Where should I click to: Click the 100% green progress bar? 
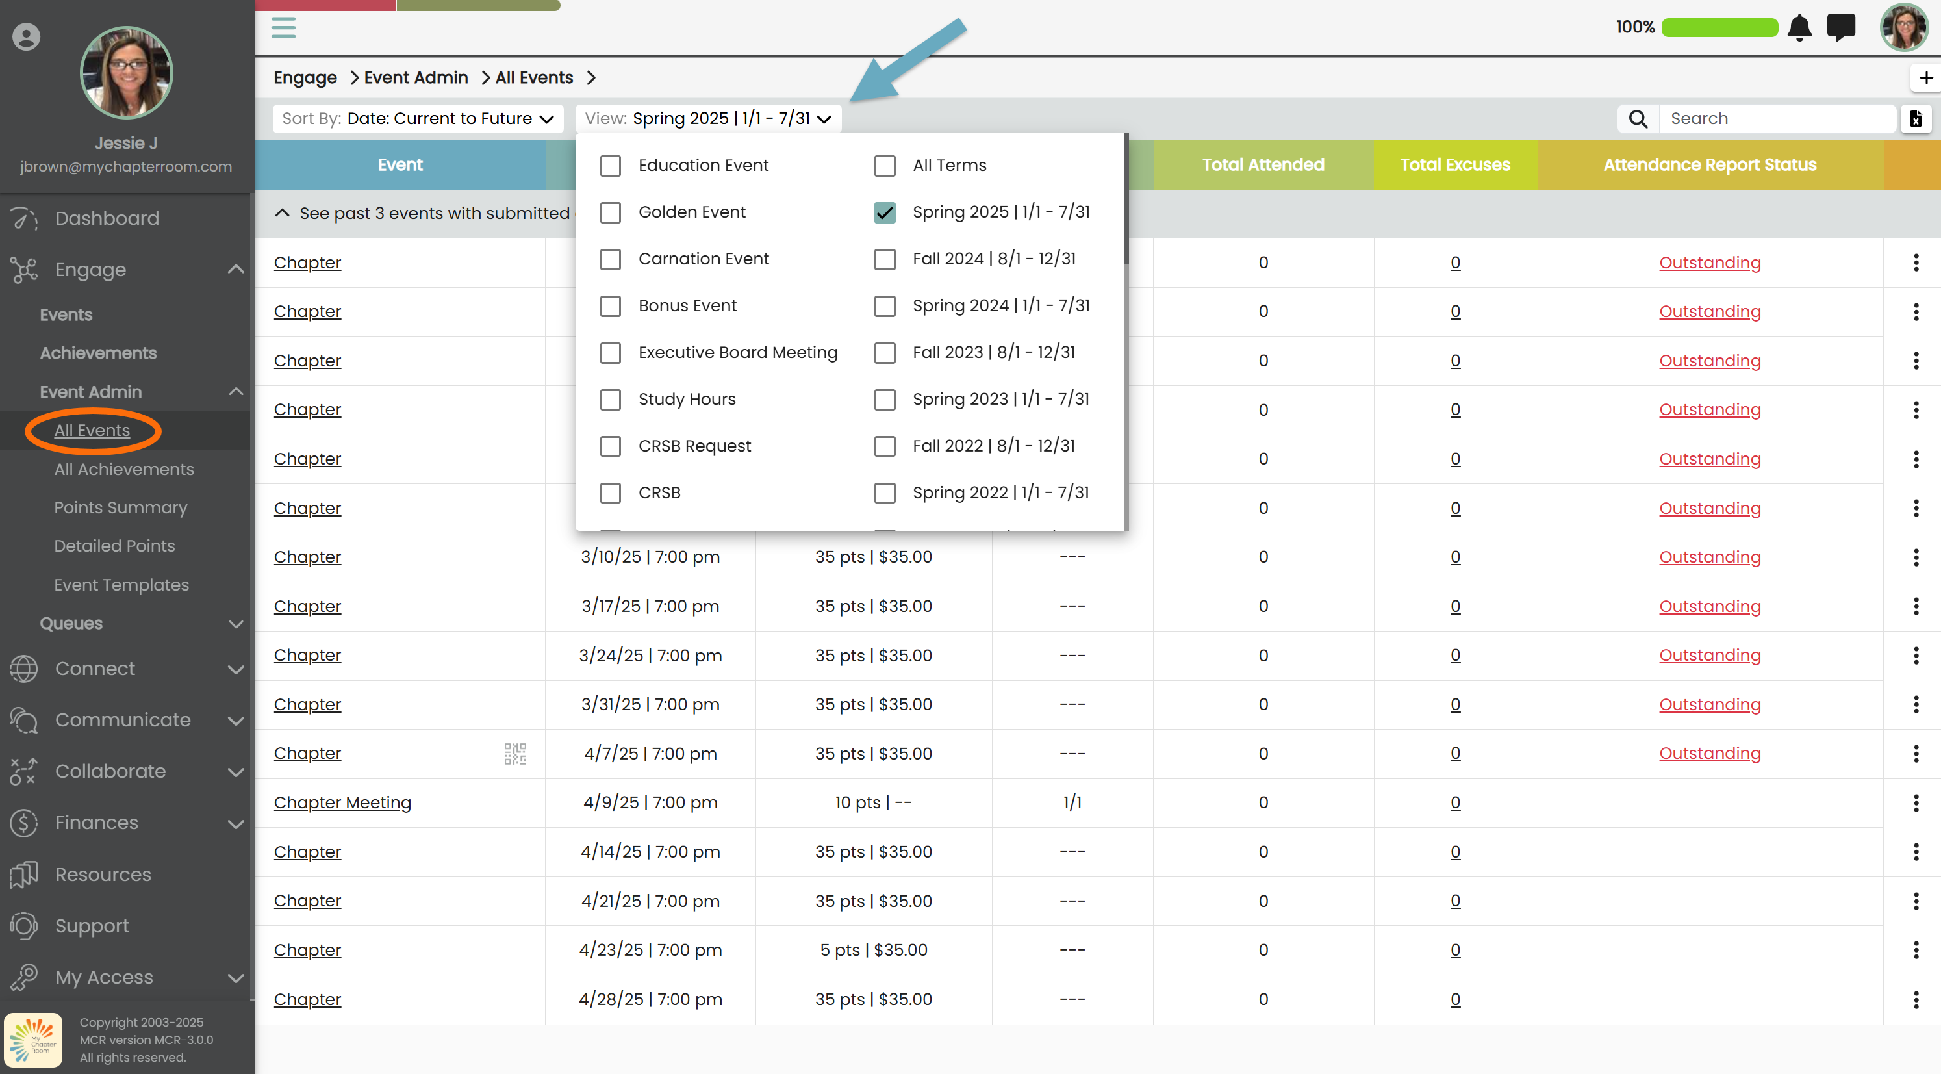tap(1719, 28)
